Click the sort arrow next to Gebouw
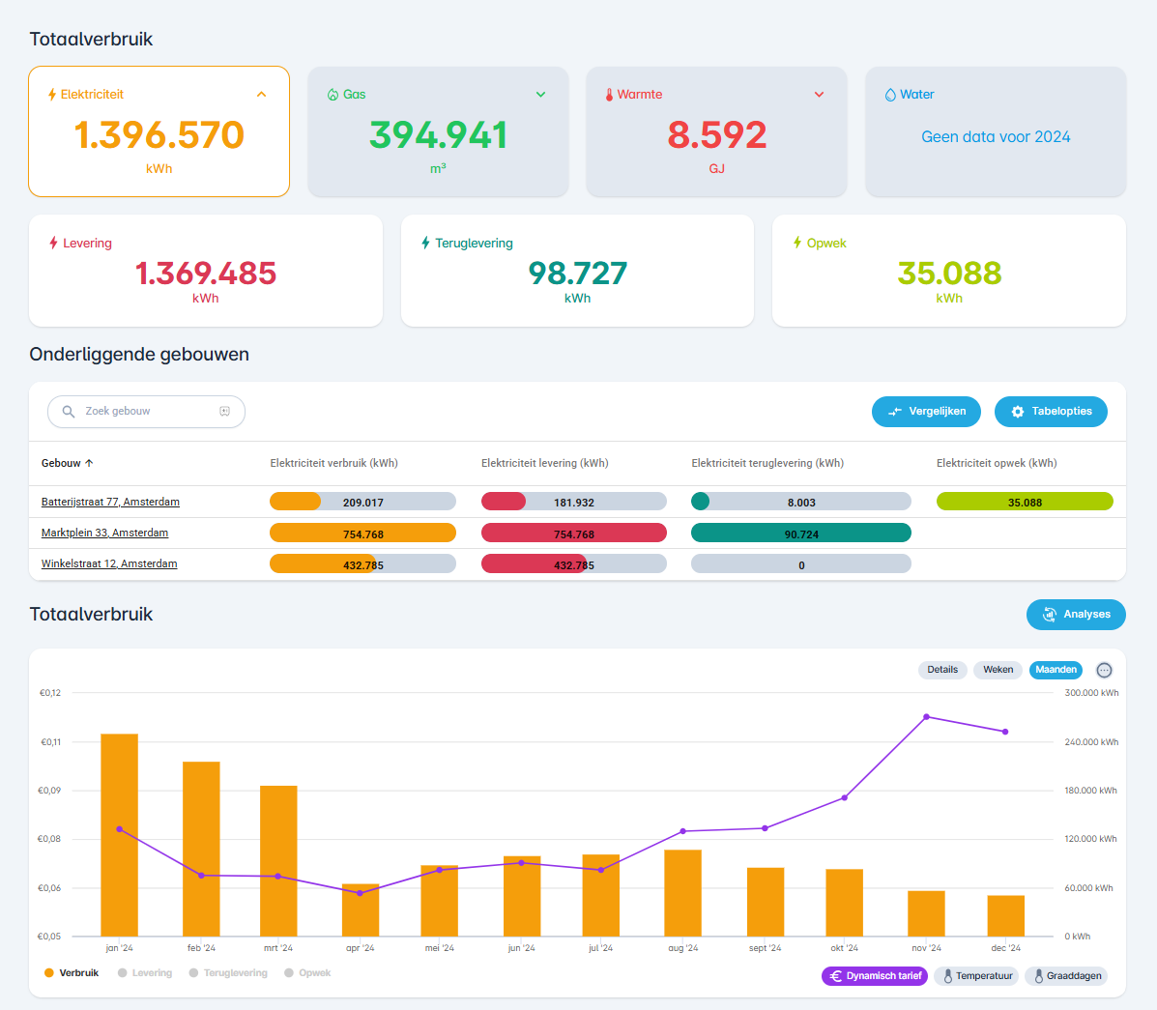Viewport: 1157px width, 1010px height. tap(90, 464)
